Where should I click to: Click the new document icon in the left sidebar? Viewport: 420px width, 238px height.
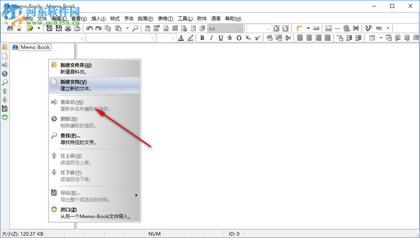[4, 56]
